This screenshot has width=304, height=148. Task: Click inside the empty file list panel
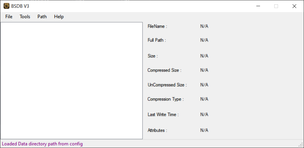click(71, 80)
